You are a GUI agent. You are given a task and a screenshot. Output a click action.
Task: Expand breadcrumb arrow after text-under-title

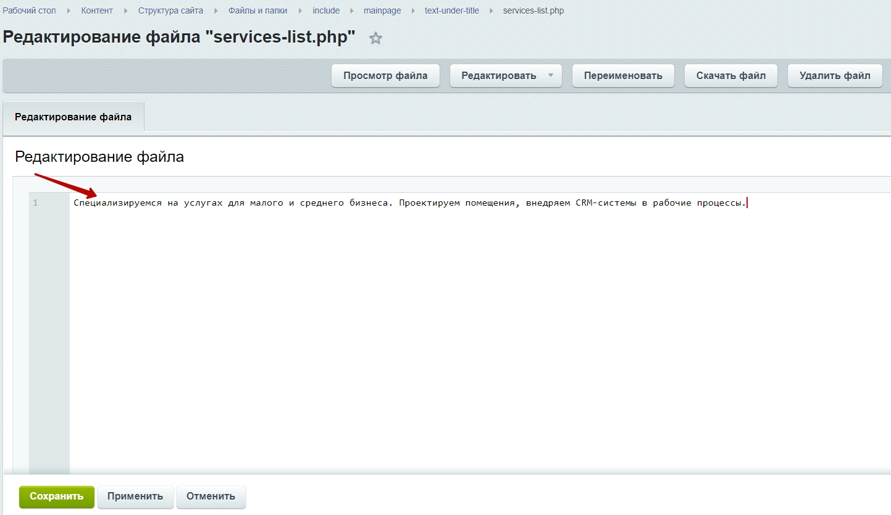[492, 11]
